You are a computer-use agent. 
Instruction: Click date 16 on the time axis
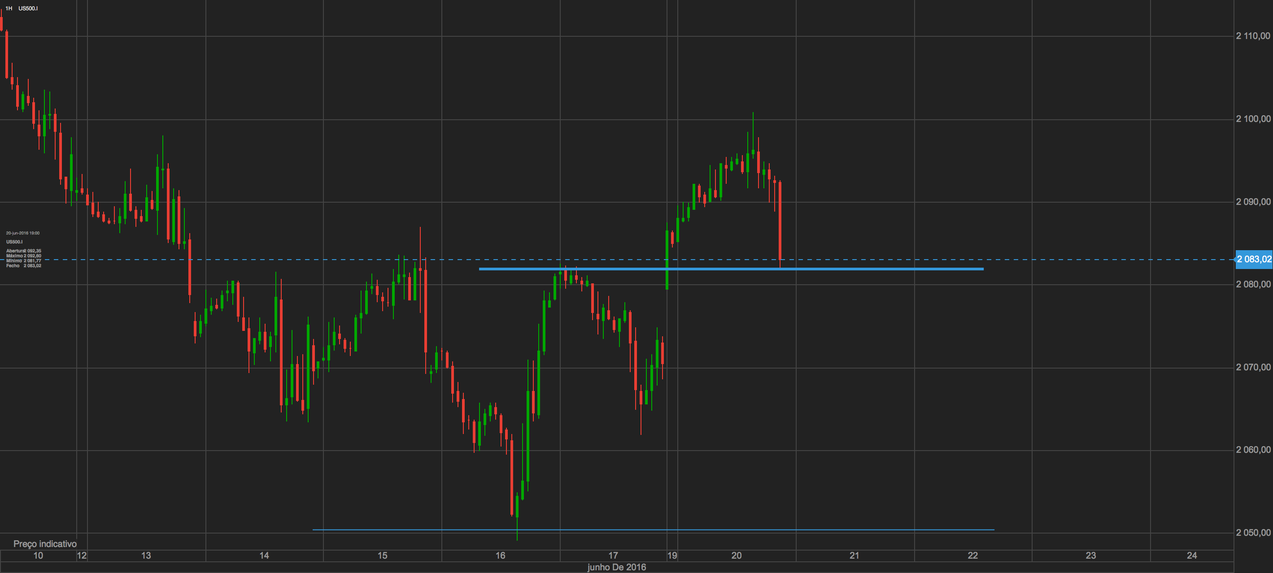click(x=500, y=555)
